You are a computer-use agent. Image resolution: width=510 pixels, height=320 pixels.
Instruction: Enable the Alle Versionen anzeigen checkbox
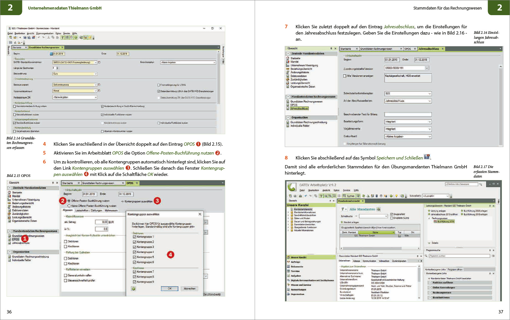[x=345, y=76]
